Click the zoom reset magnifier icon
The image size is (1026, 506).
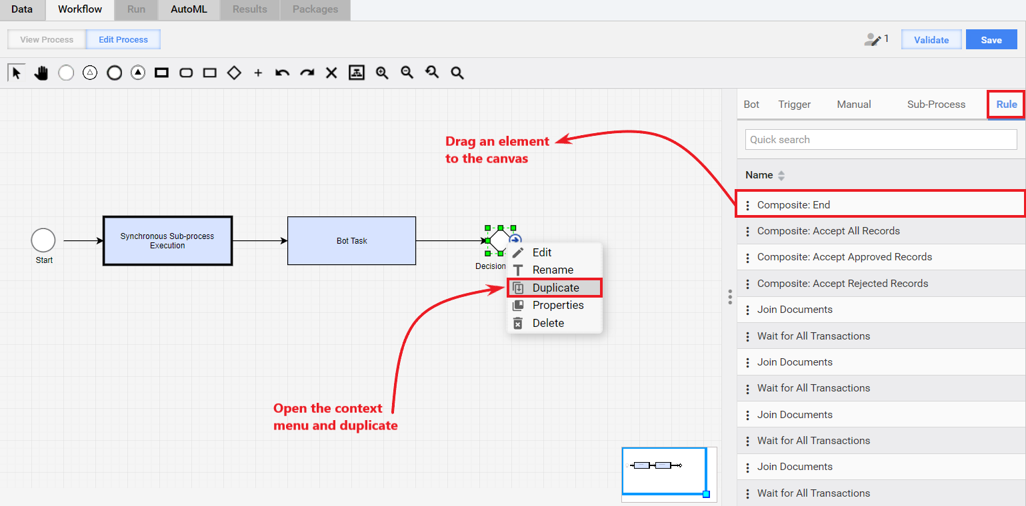tap(432, 73)
